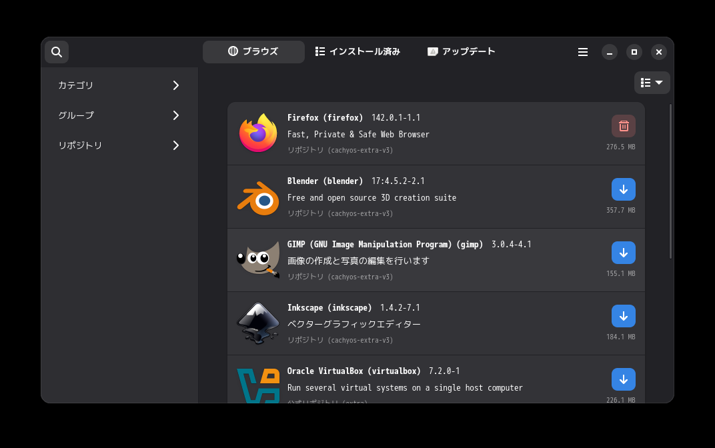
Task: Click the Oracle VirtualBox (virtualbox) title
Action: 354,371
